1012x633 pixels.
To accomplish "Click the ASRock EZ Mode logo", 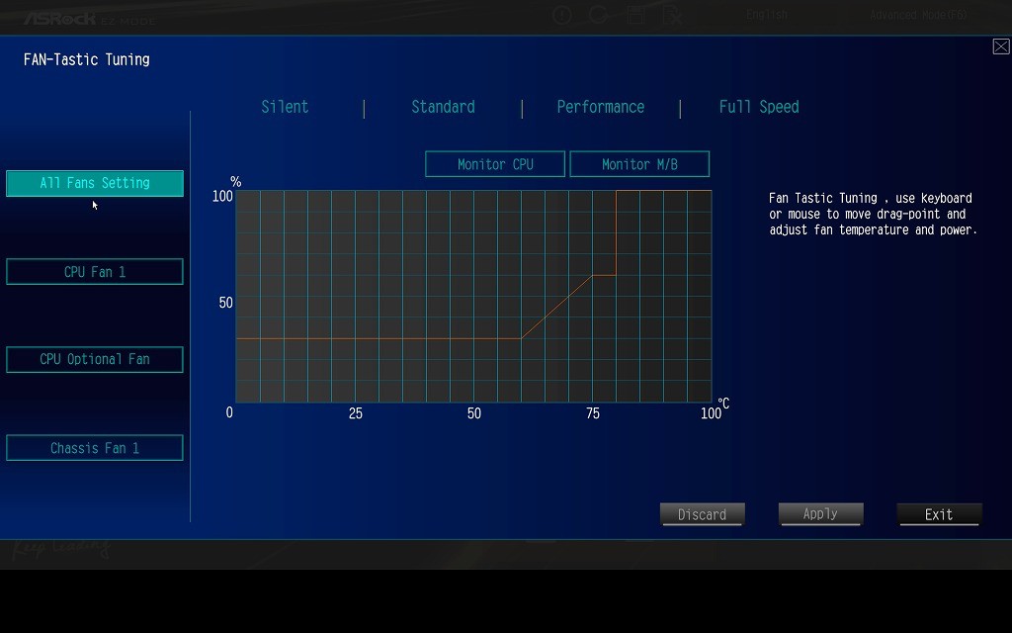I will [x=89, y=19].
